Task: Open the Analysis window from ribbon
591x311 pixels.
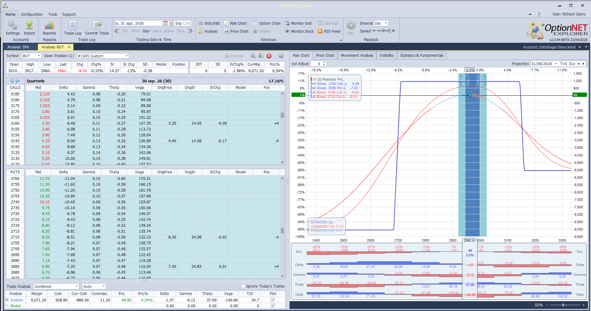Action: [208, 31]
